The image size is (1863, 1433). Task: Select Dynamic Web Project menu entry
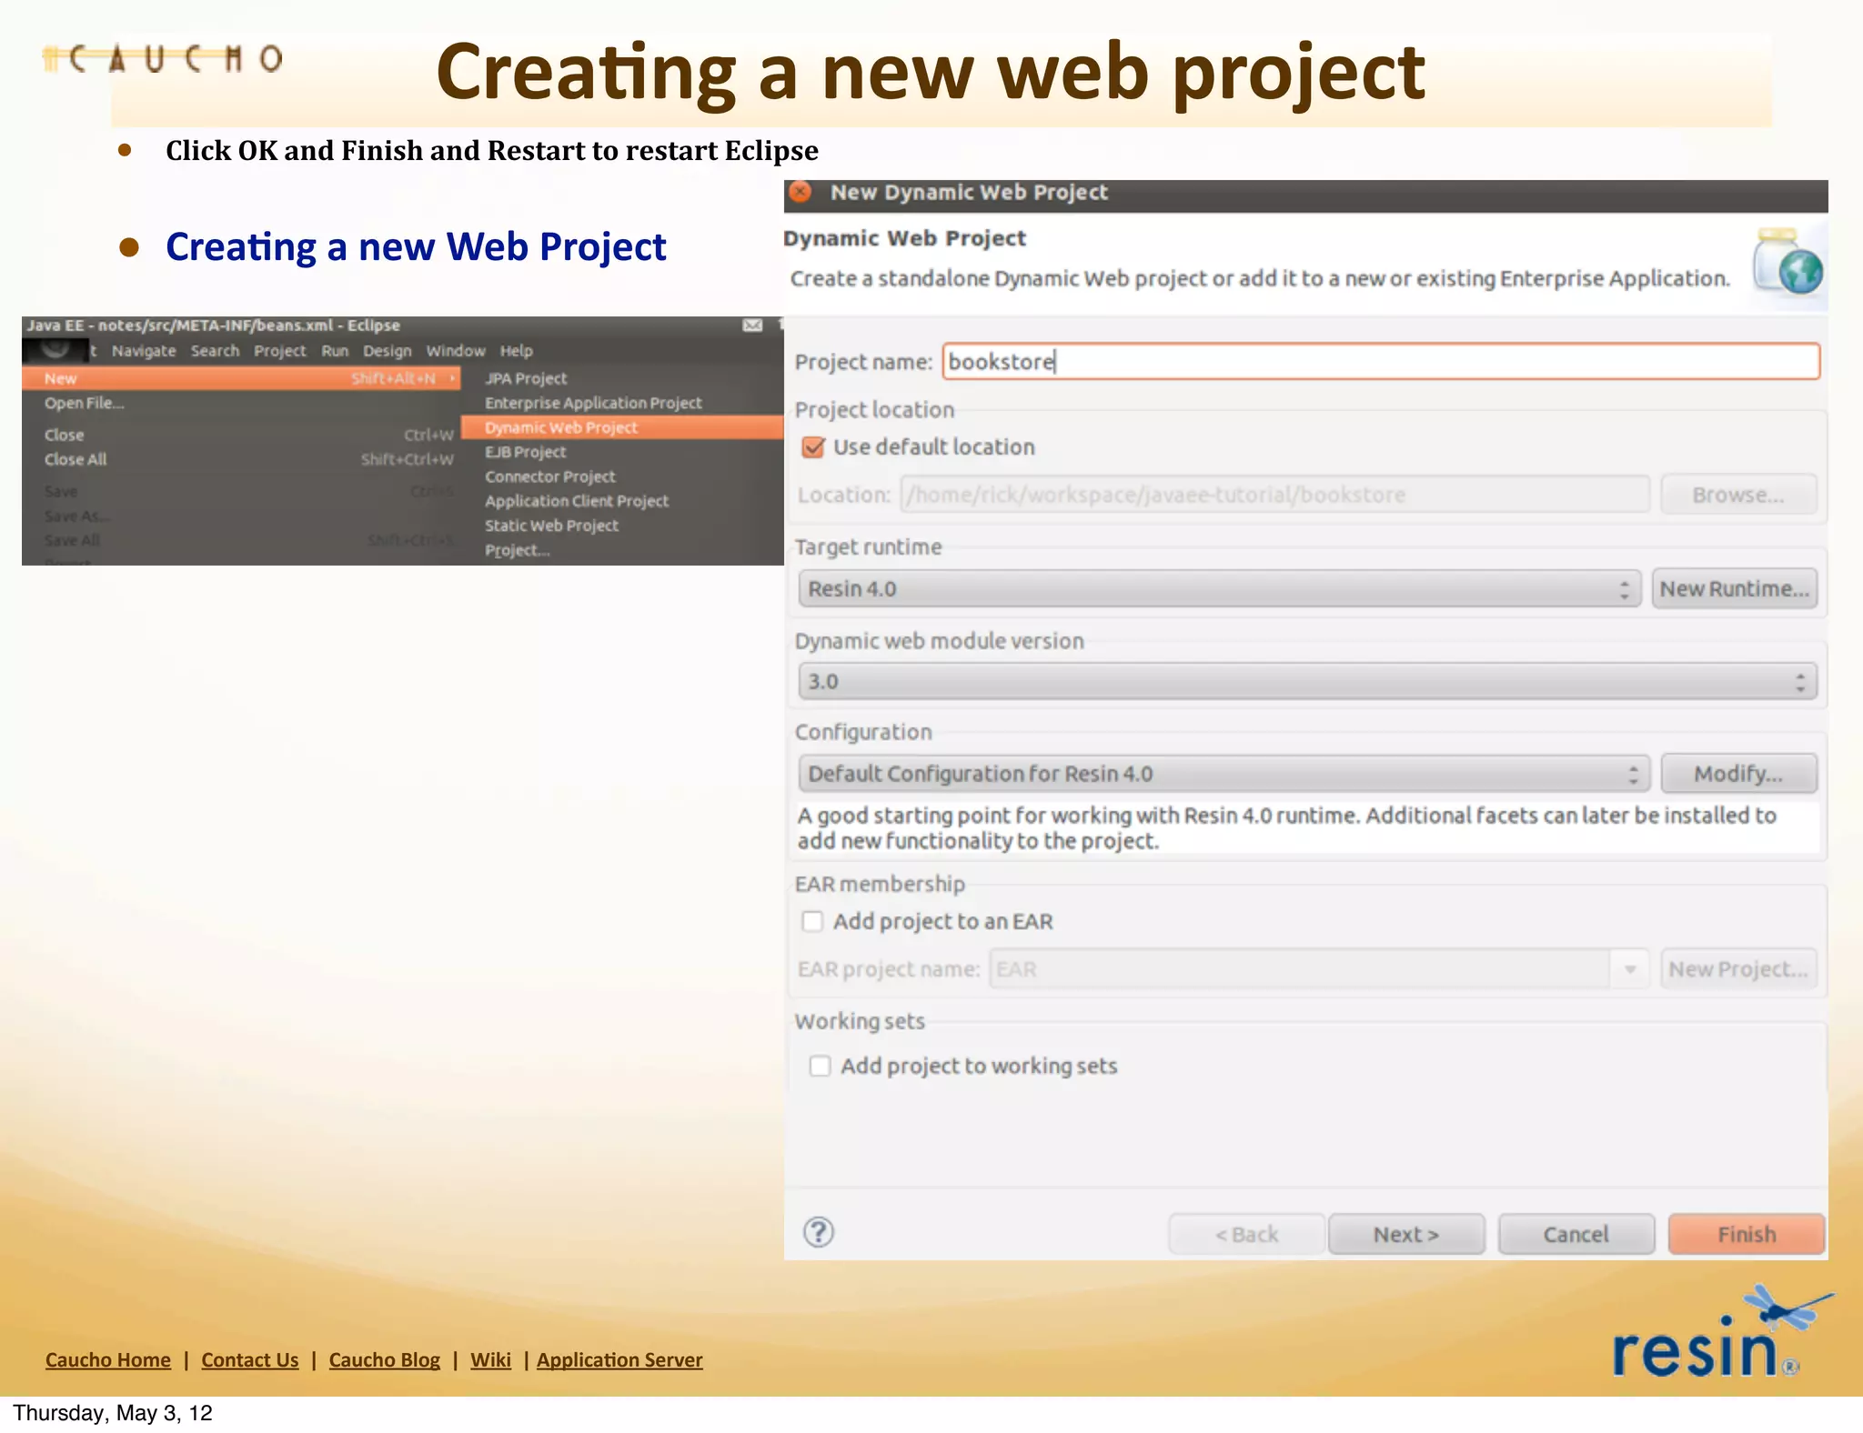tap(561, 427)
